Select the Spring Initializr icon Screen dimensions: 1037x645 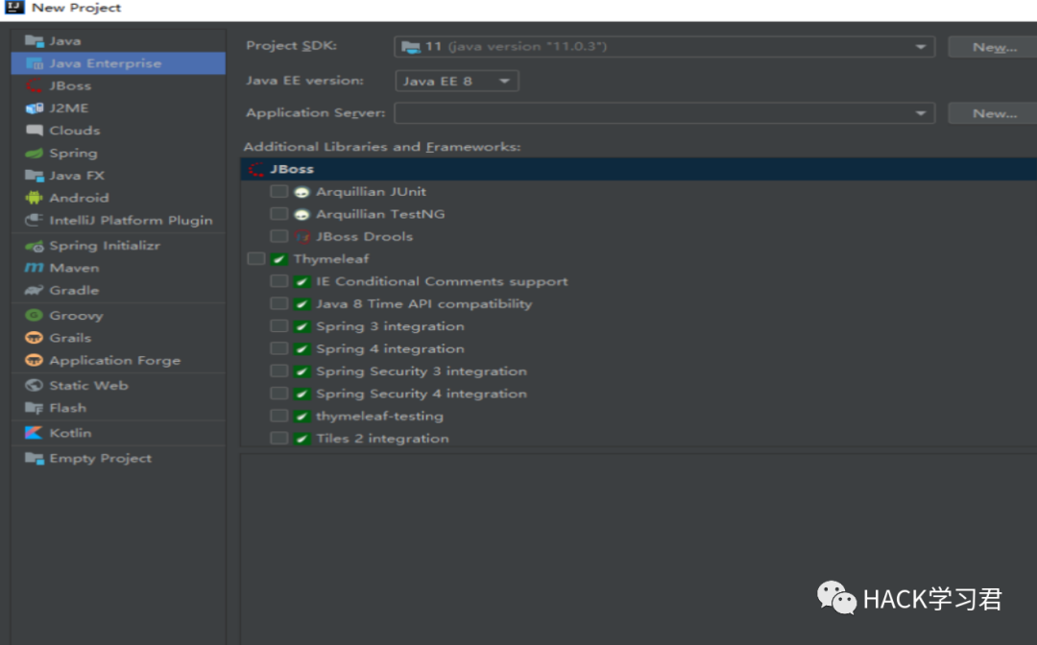[34, 246]
